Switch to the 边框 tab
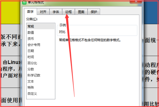This screenshot has height=107, width=159. tap(68, 12)
